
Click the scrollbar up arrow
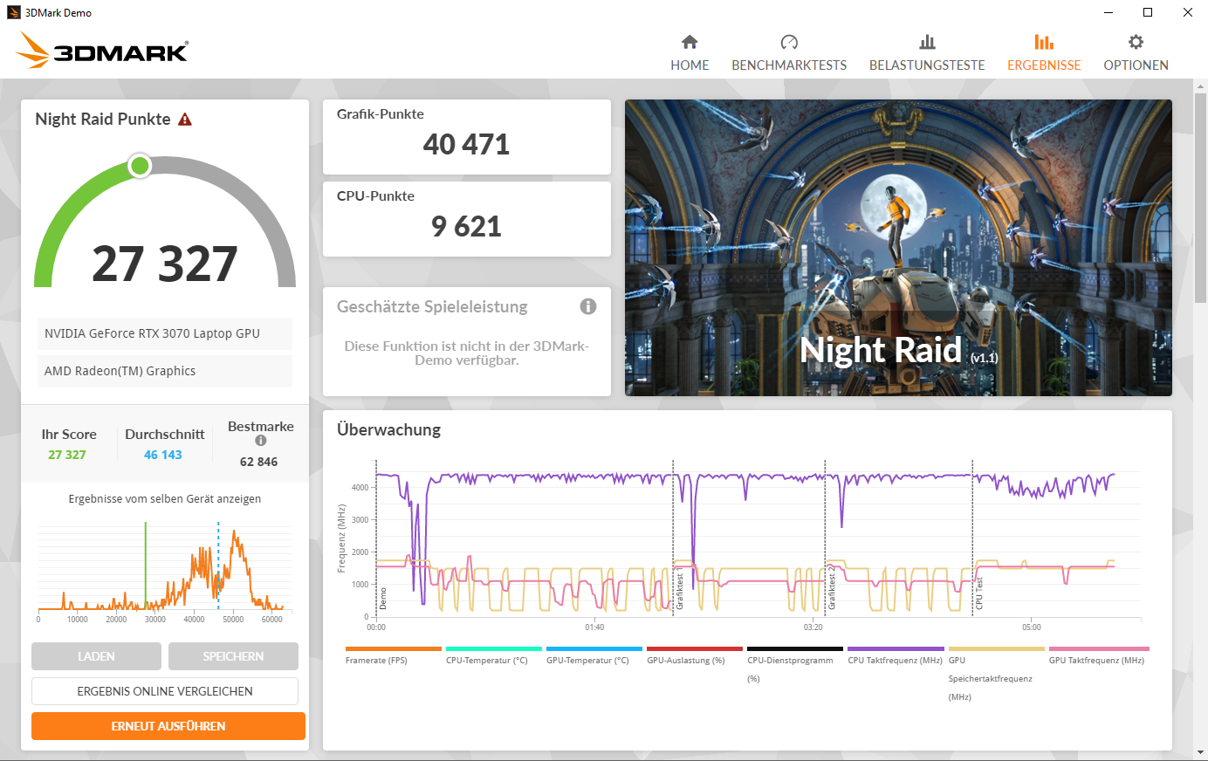coord(1200,85)
